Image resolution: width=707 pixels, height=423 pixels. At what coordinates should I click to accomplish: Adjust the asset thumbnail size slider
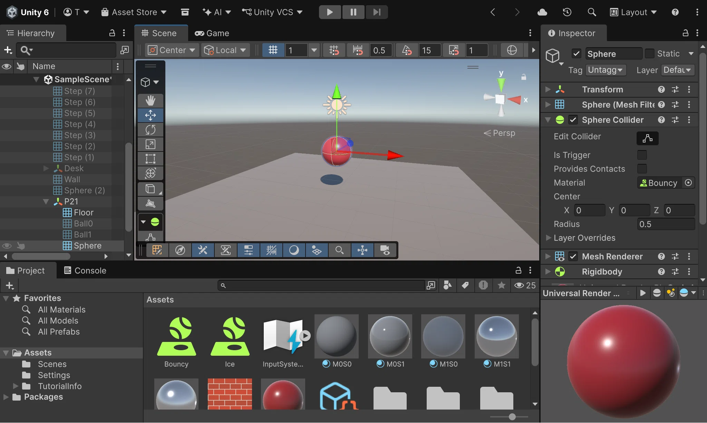click(x=512, y=417)
